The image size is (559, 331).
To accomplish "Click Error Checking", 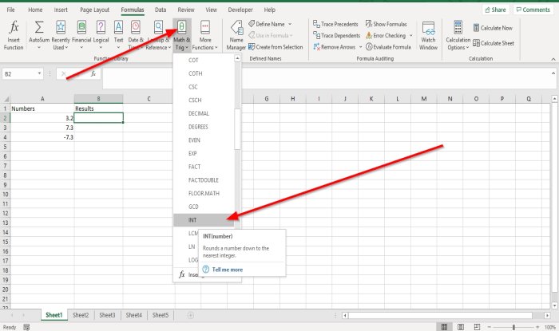I will 386,35.
